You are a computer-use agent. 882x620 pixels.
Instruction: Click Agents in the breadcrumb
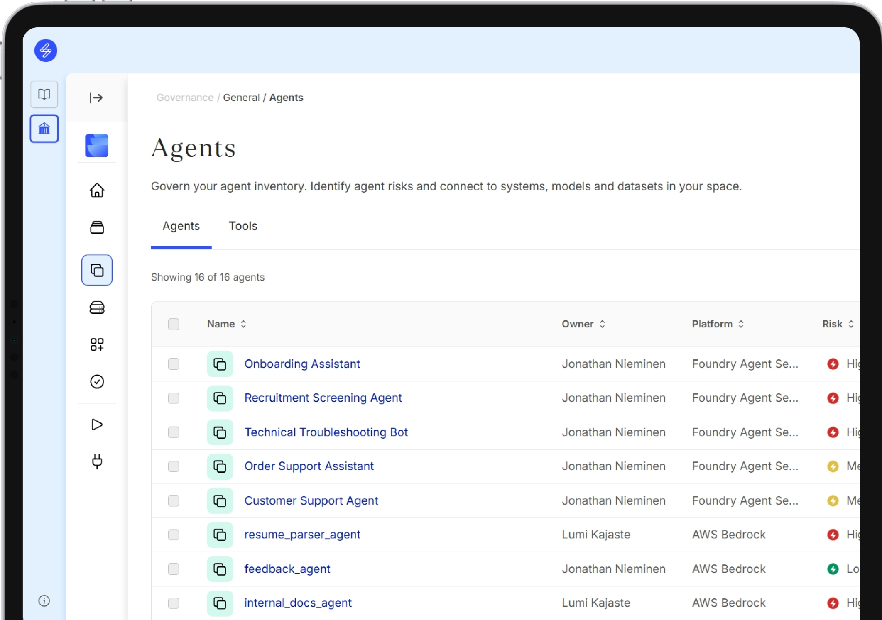[286, 98]
